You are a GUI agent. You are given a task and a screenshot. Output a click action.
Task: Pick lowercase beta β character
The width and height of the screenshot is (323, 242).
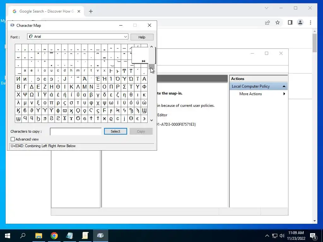(91, 95)
